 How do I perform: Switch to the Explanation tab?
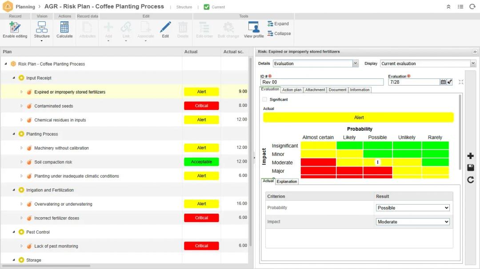pyautogui.click(x=287, y=182)
